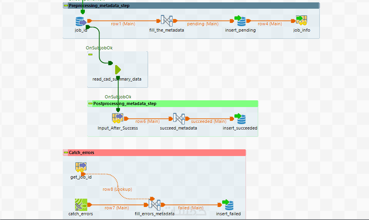The image size is (369, 220).
Task: Click the fill_the_metadata label text
Action: coord(167,30)
